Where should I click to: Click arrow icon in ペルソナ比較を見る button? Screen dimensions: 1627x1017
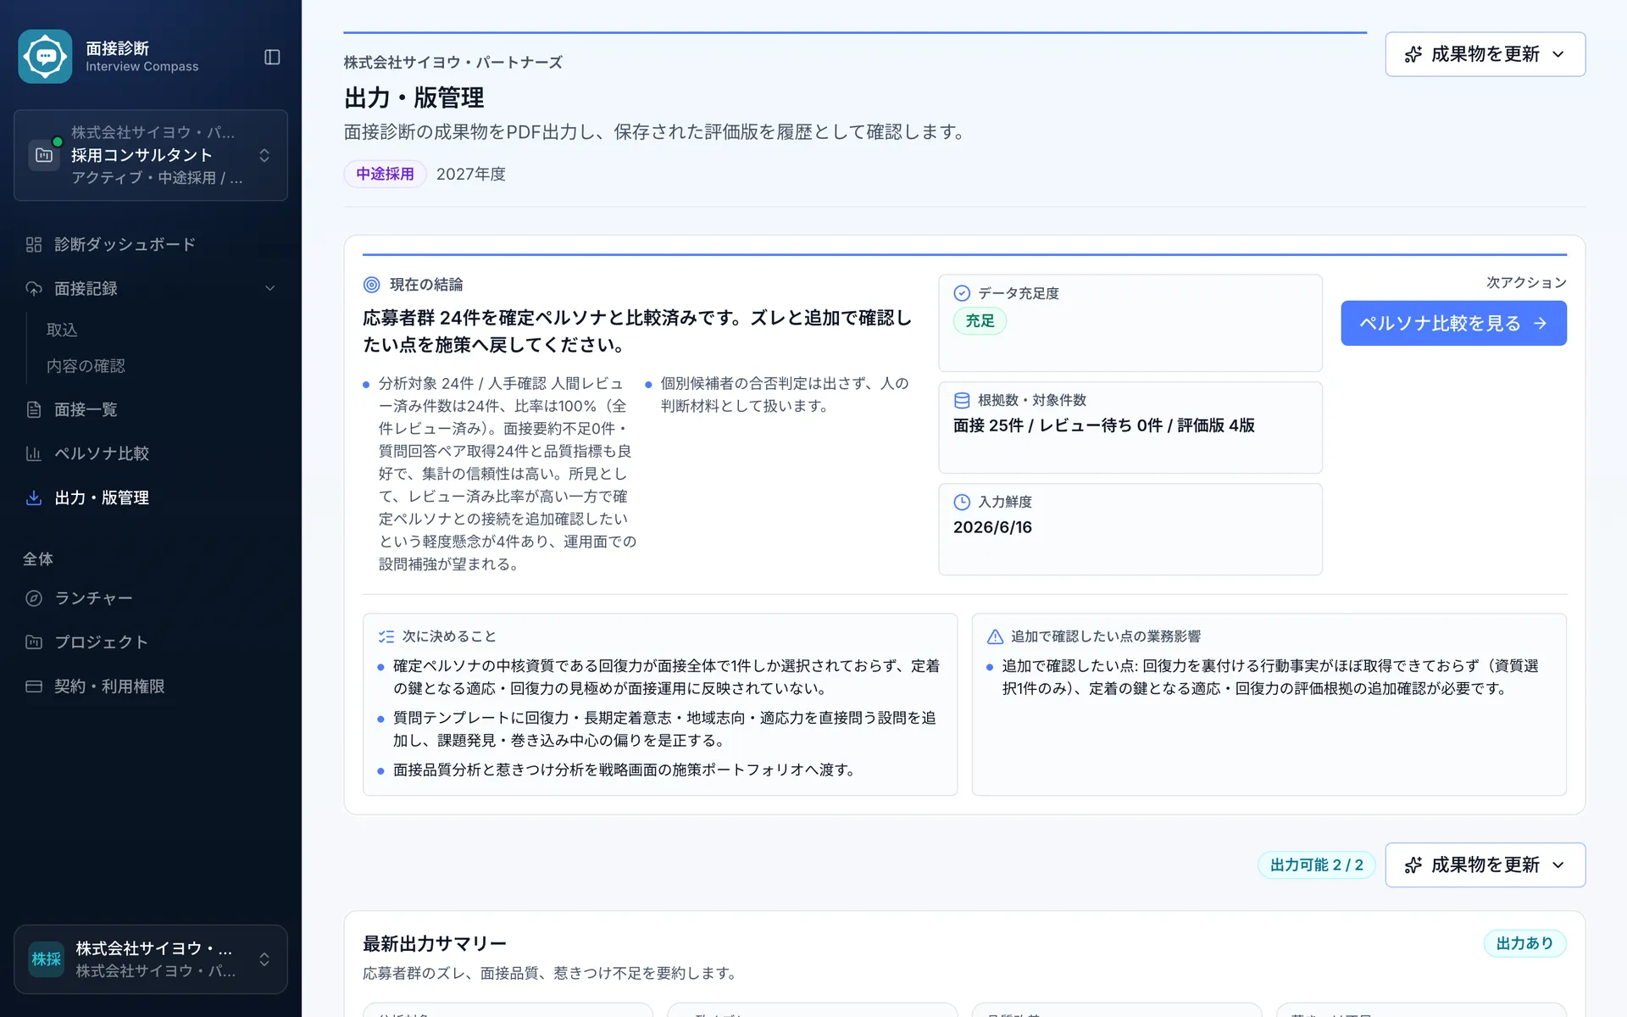point(1541,323)
